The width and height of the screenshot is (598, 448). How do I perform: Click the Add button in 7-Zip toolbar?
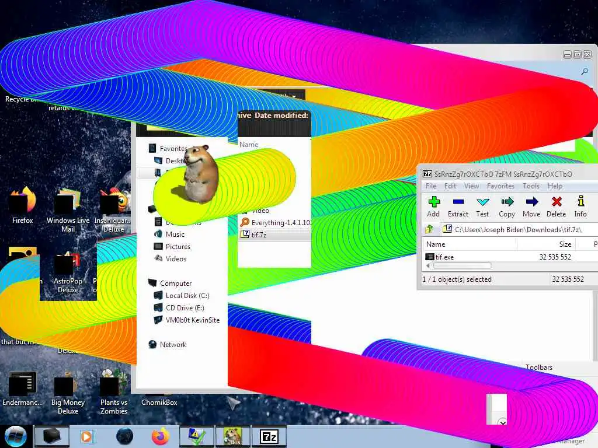tap(434, 207)
